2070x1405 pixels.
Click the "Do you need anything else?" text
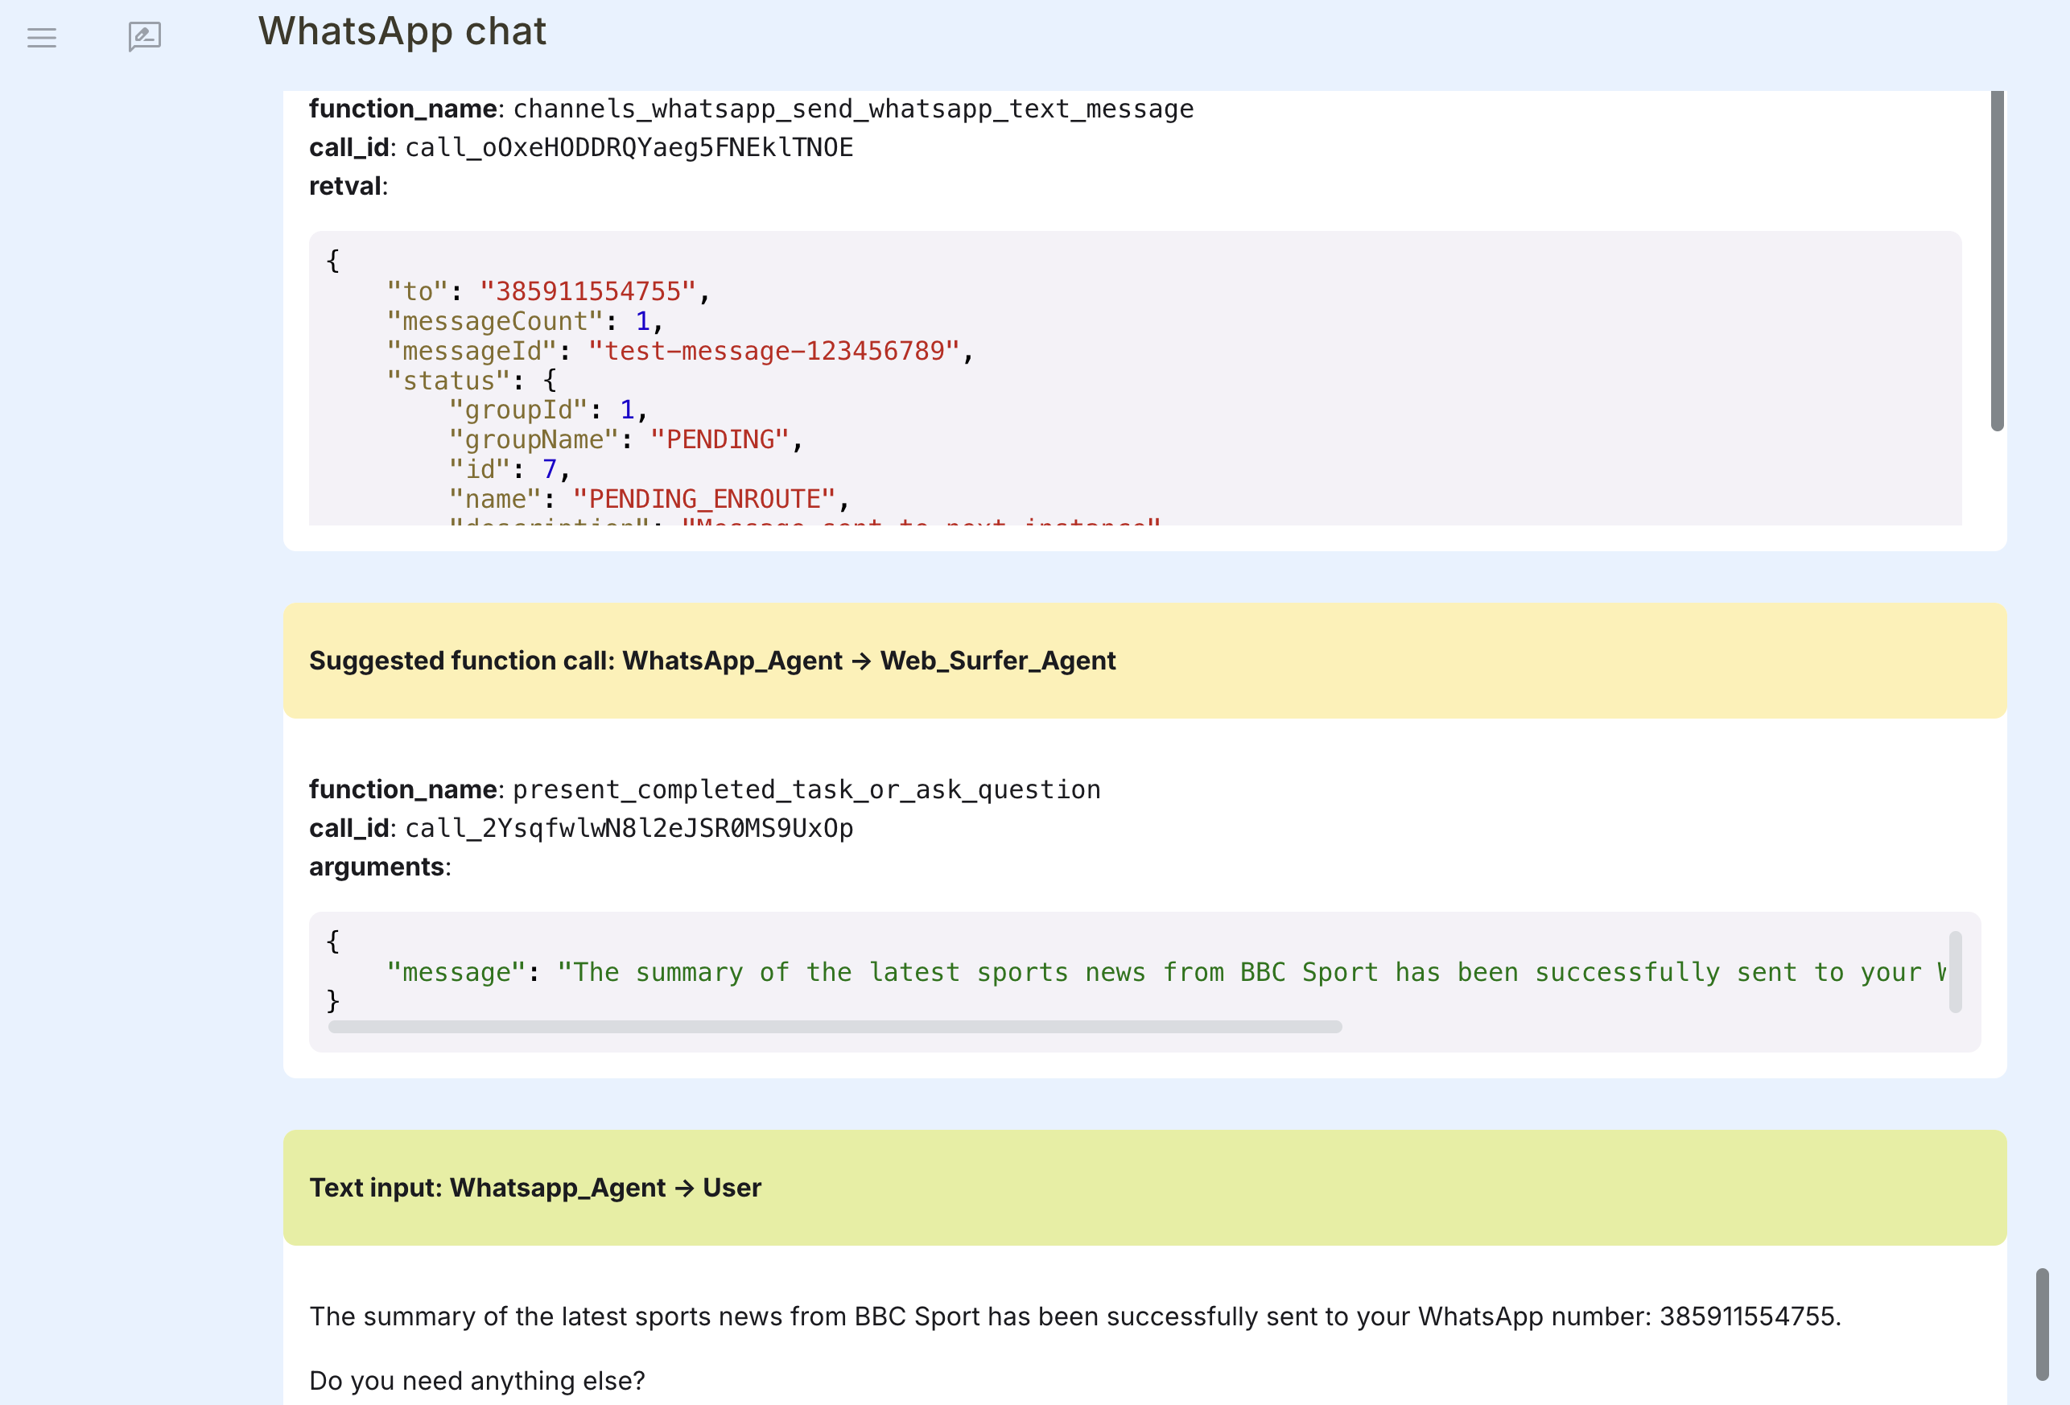(x=476, y=1380)
